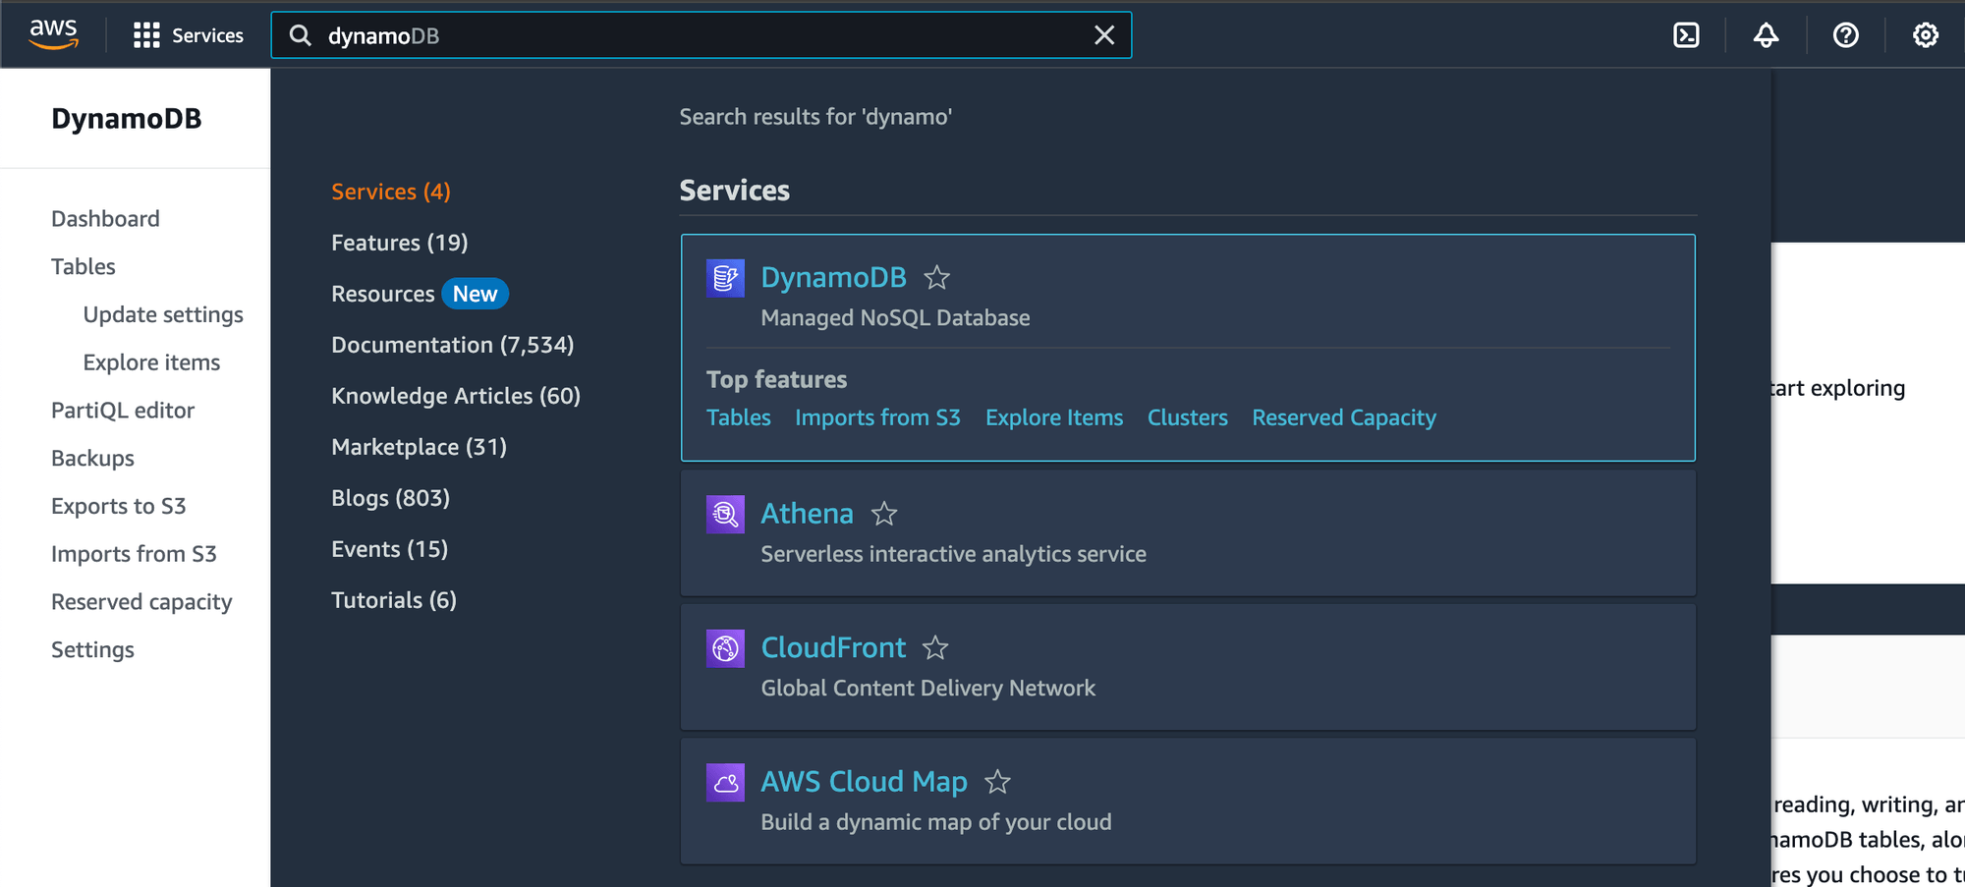
Task: Open the Clusters top feature link
Action: [x=1188, y=417]
